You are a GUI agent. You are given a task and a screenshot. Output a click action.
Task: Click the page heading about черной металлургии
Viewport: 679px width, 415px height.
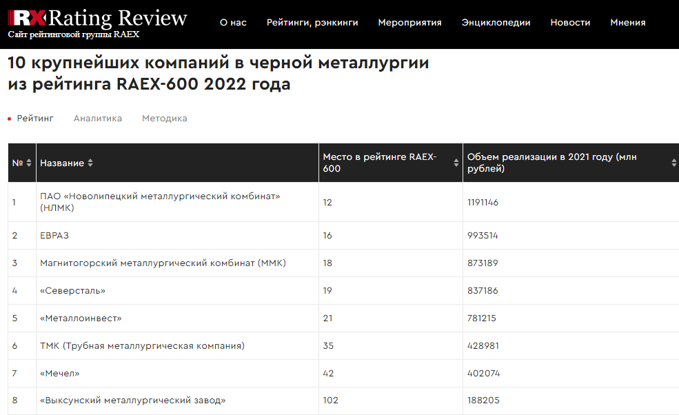(219, 73)
